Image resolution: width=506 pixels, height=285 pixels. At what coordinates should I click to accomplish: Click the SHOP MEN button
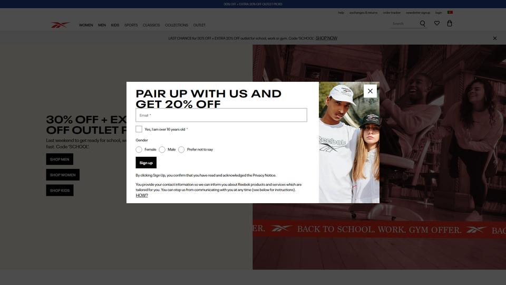coord(60,159)
